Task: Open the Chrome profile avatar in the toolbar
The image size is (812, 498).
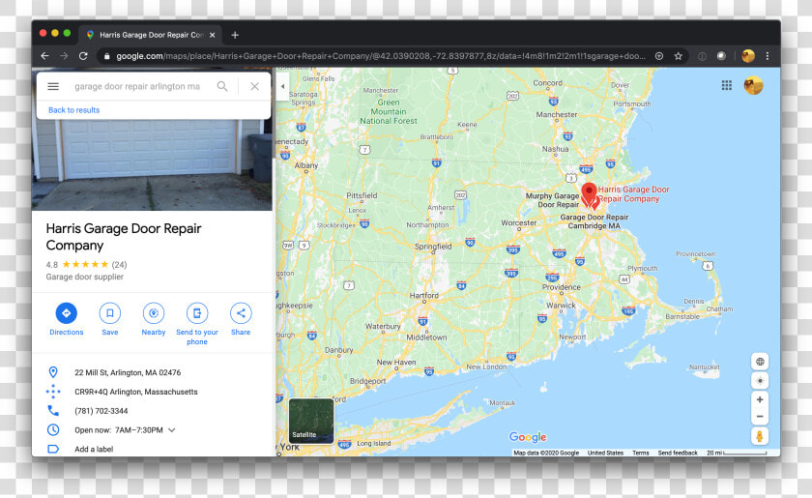Action: [748, 56]
